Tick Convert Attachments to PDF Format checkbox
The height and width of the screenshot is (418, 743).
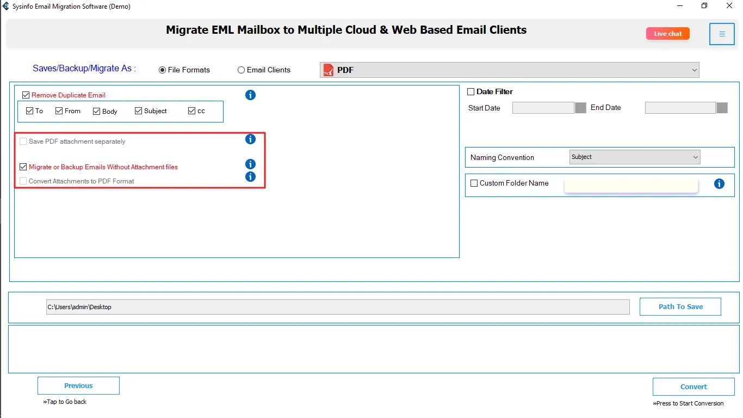click(x=23, y=181)
